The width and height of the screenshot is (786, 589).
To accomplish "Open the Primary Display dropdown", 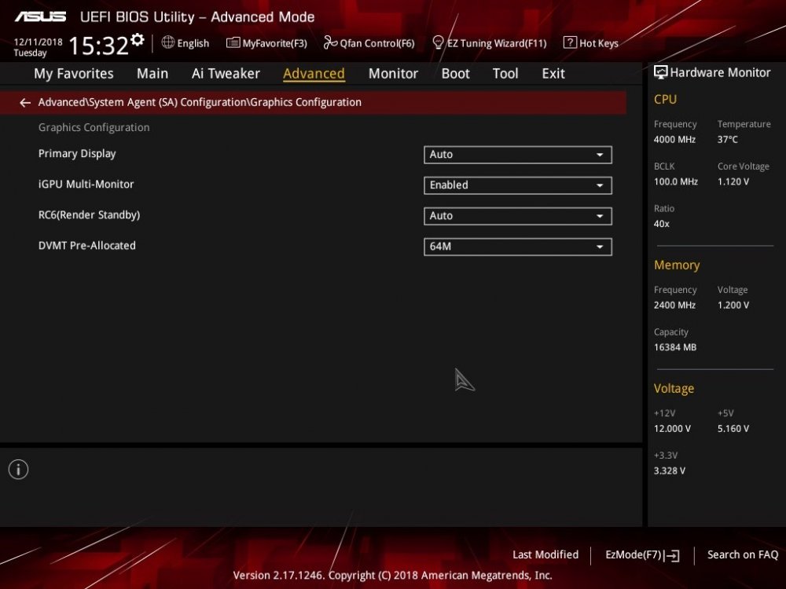I will 517,155.
